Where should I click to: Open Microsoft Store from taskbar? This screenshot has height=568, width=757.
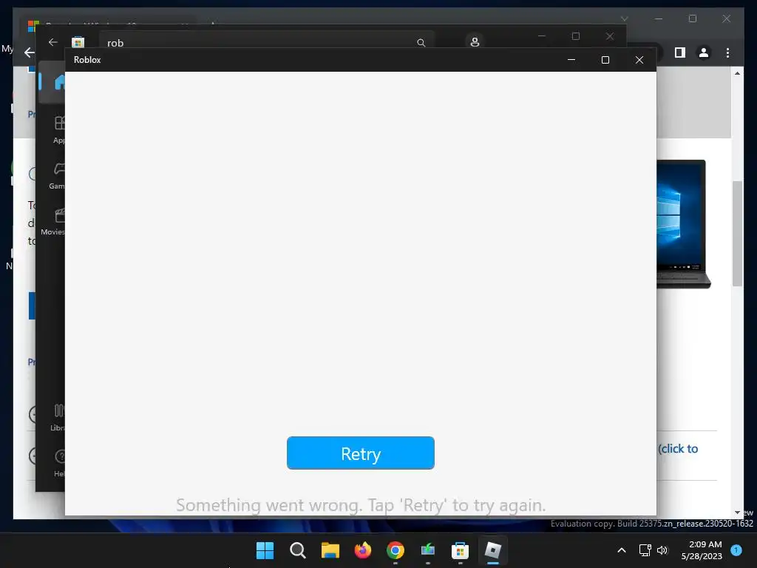click(460, 550)
